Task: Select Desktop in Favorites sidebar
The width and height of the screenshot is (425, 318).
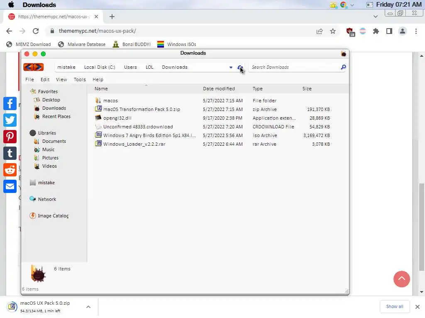Action: (x=51, y=100)
